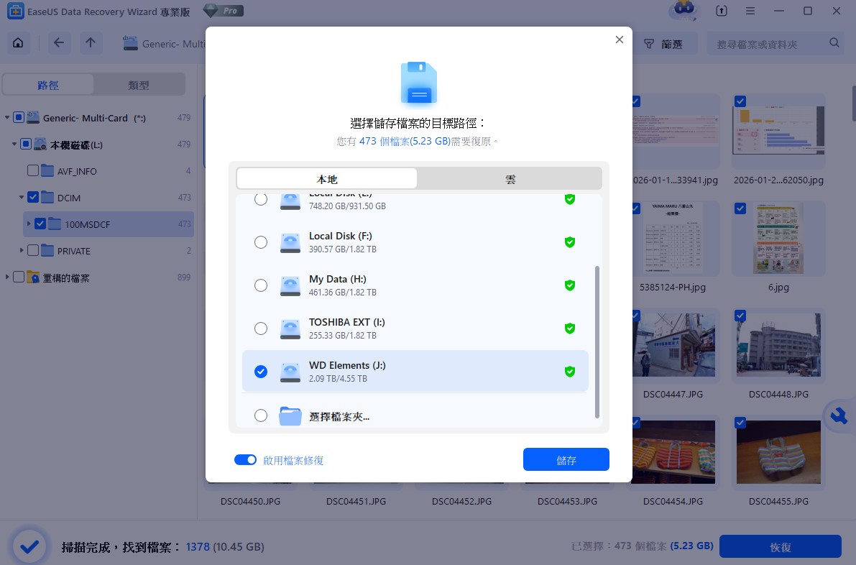Click the 恢復 recover button
Image resolution: width=856 pixels, height=565 pixels.
[780, 546]
